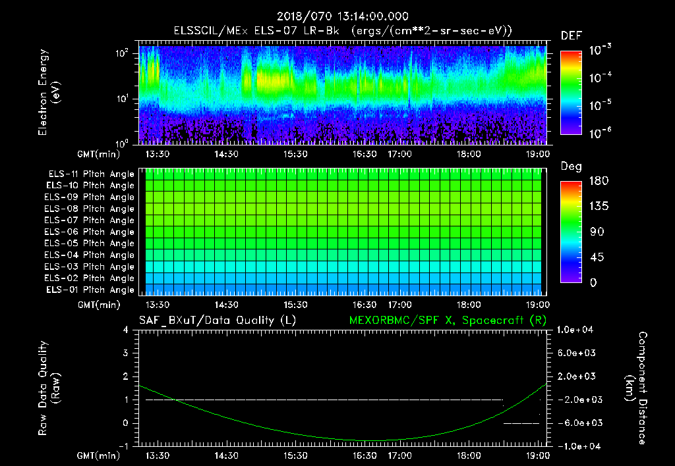This screenshot has height=466, width=675.
Task: Select the SAF_BXuT/Data Quality (L) heading
Action: [218, 321]
